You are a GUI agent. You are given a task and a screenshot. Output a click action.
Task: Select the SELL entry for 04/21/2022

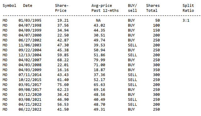click(132, 105)
